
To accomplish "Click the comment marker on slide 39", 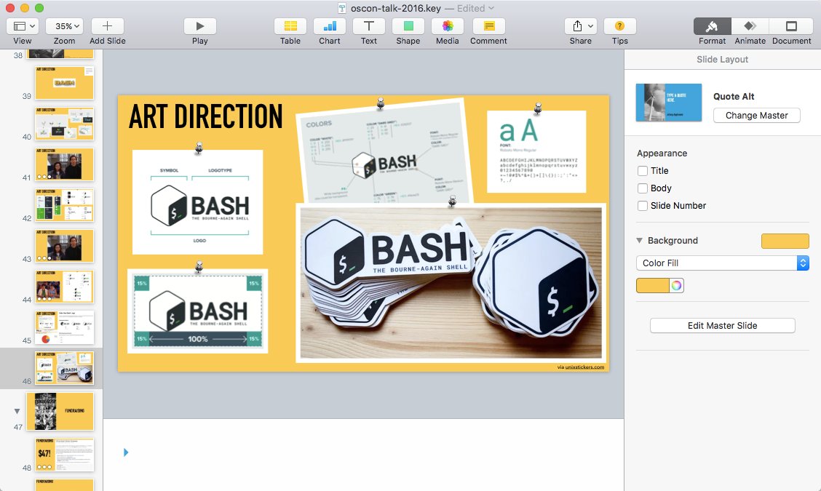I will click(89, 71).
